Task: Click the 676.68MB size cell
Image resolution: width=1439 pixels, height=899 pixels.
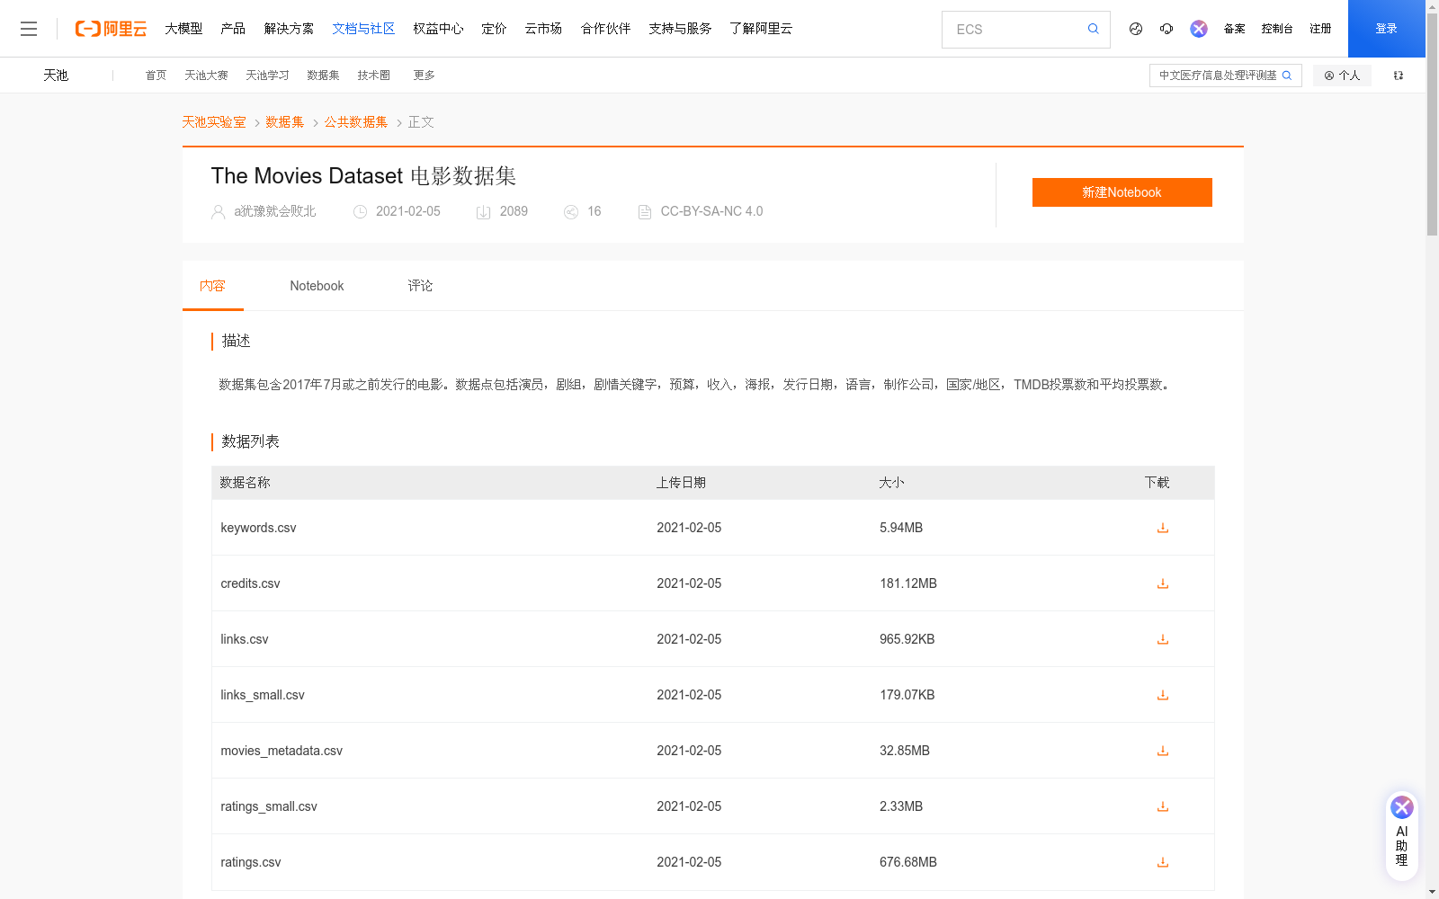Action: (x=908, y=862)
